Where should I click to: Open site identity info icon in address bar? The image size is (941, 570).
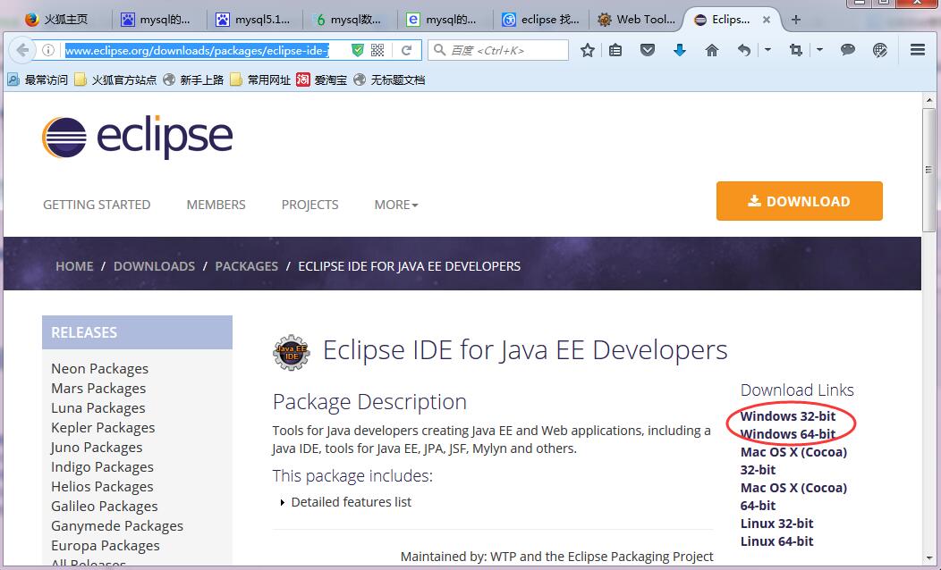tap(48, 50)
